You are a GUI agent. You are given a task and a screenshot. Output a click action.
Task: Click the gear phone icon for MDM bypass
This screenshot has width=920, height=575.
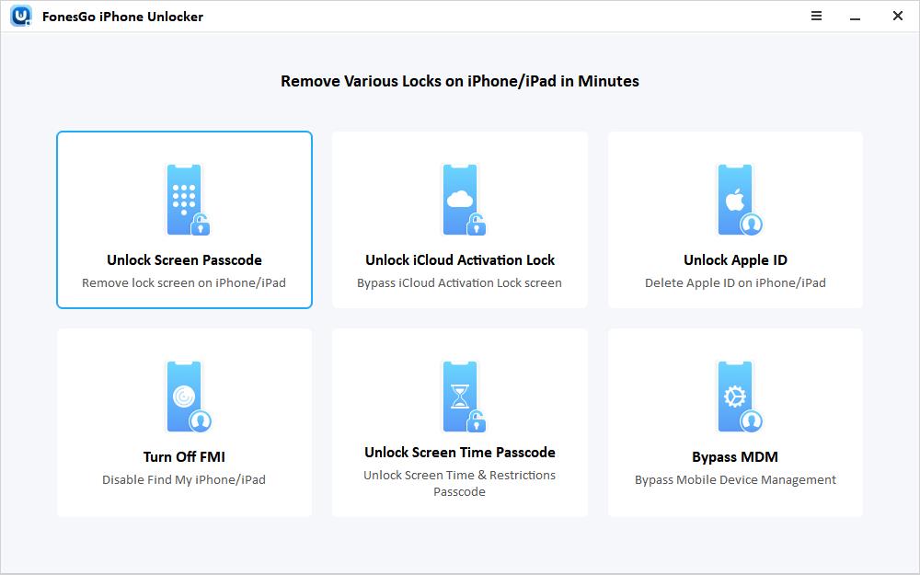point(736,397)
